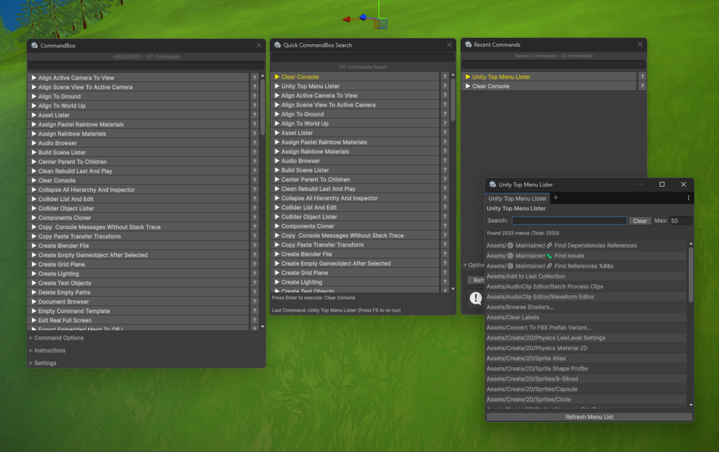Image resolution: width=719 pixels, height=452 pixels.
Task: Select Assets/Create/2D/Sprites/Capsule entry
Action: (586, 389)
